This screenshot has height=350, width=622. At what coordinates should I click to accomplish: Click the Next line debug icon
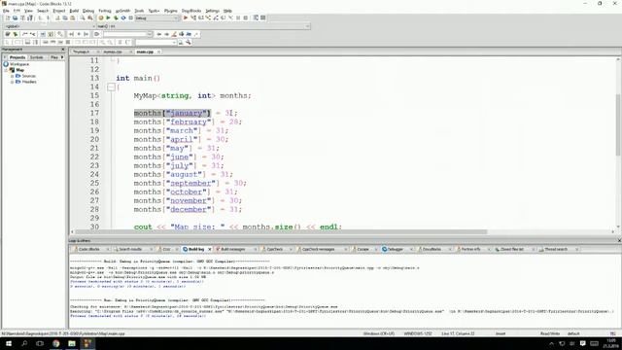(x=201, y=17)
